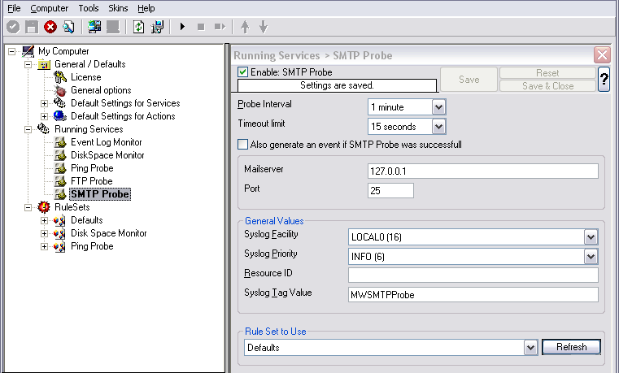Click the RuleSets red alert icon
This screenshot has width=619, height=373.
(43, 207)
